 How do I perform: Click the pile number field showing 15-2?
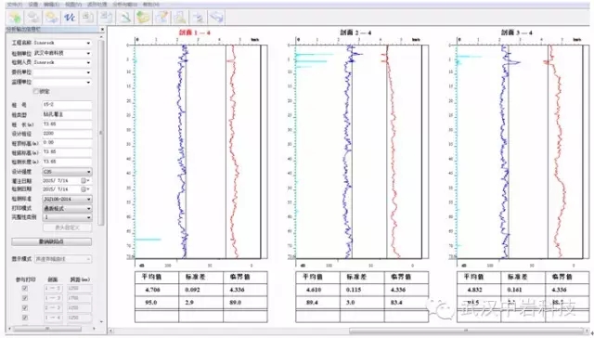click(67, 105)
